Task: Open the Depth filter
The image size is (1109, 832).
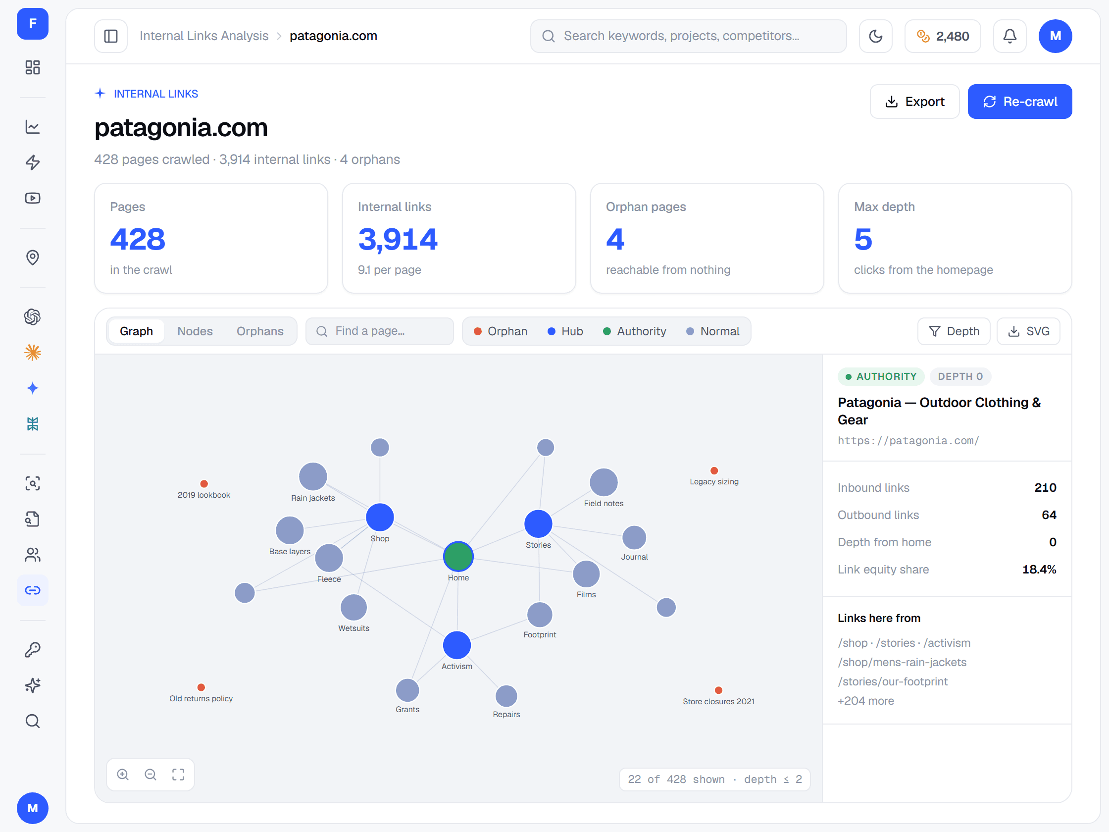Action: coord(954,331)
